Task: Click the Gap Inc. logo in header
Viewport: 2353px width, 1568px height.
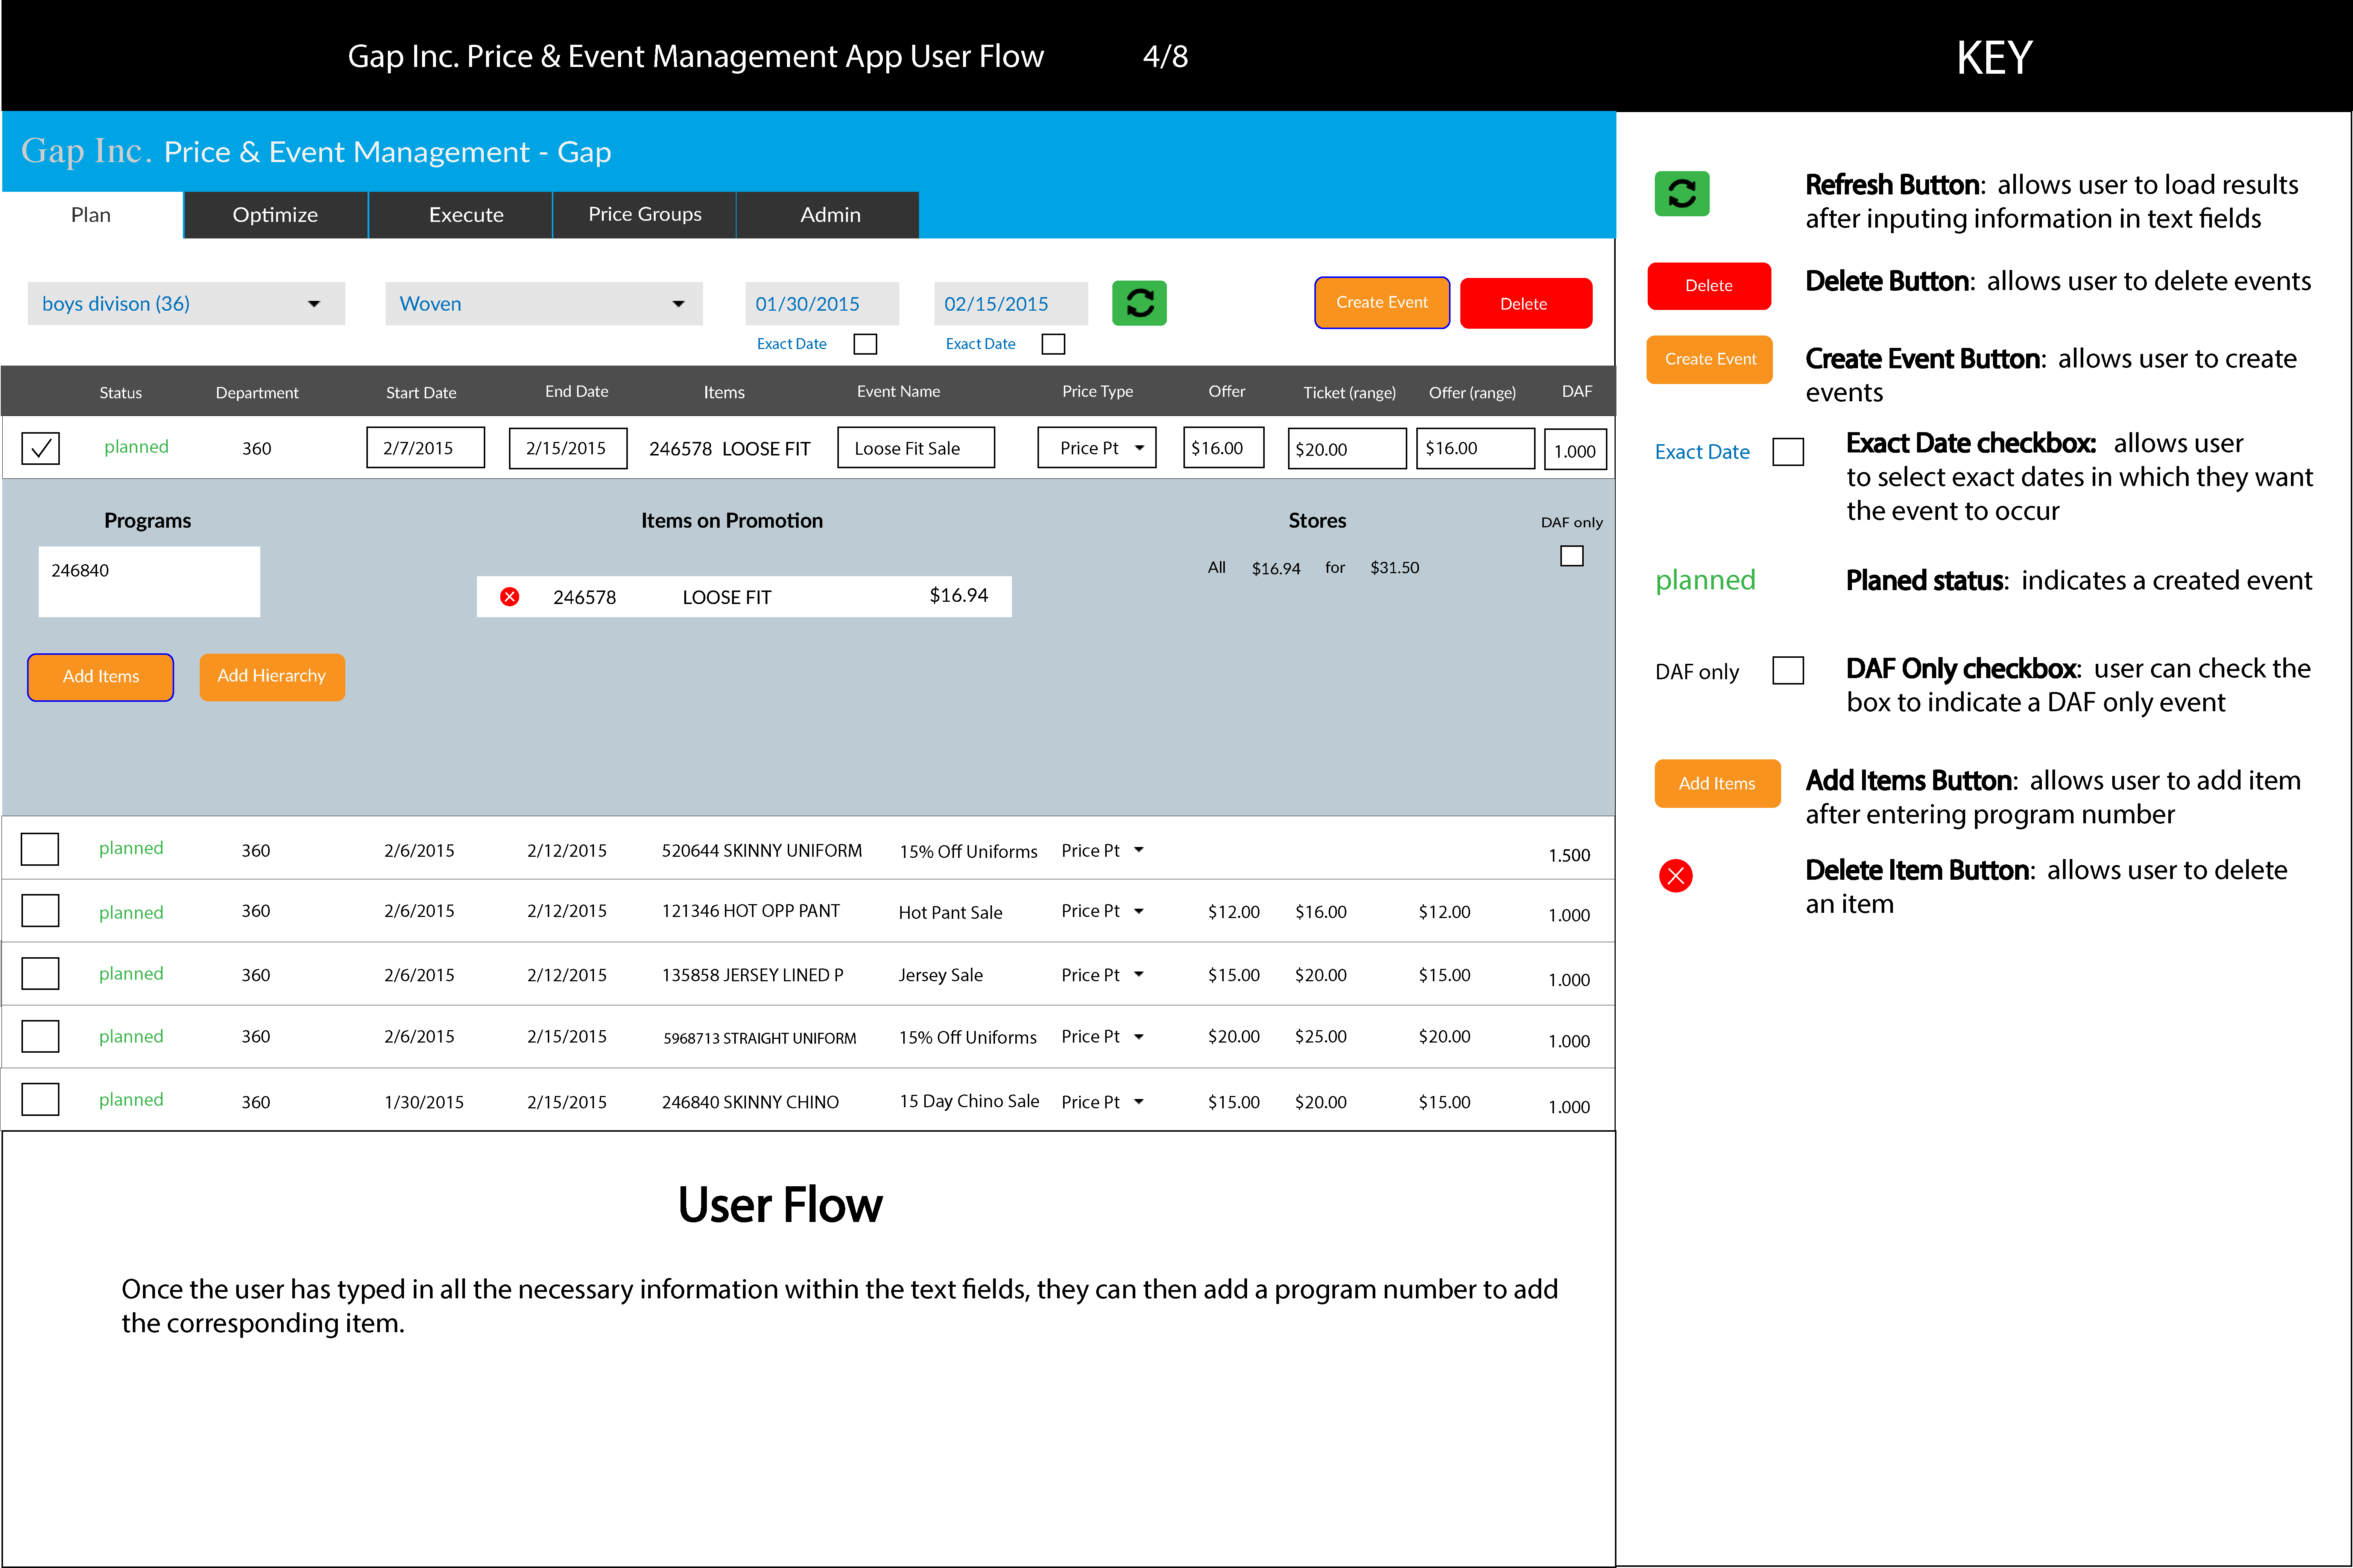Action: 86,151
